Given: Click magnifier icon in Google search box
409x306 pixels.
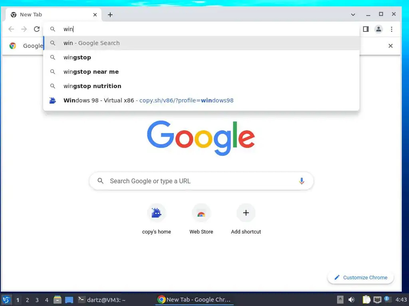Looking at the screenshot, I should point(100,180).
